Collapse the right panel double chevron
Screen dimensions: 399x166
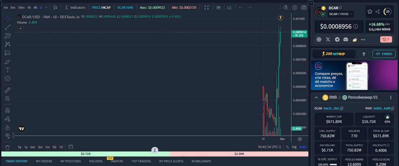coord(311,3)
